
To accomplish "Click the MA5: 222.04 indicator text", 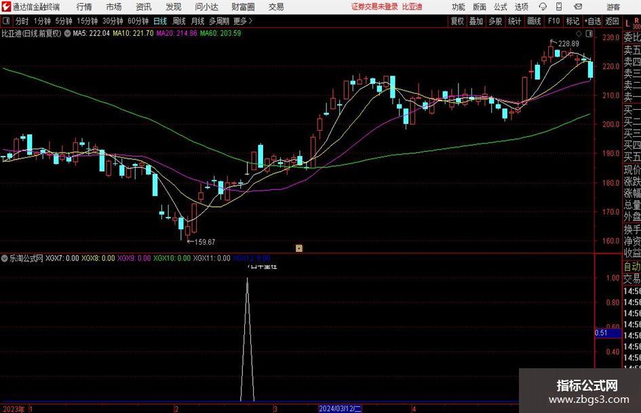I will click(91, 33).
